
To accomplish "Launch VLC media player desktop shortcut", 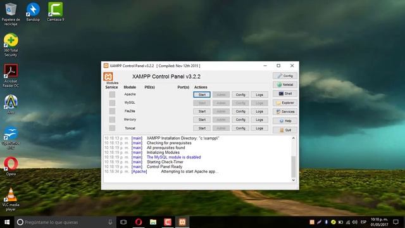I will click(x=11, y=199).
